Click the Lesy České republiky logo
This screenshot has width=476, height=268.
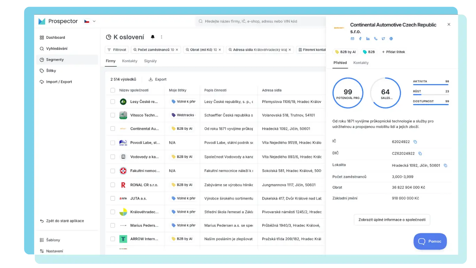coord(123,102)
